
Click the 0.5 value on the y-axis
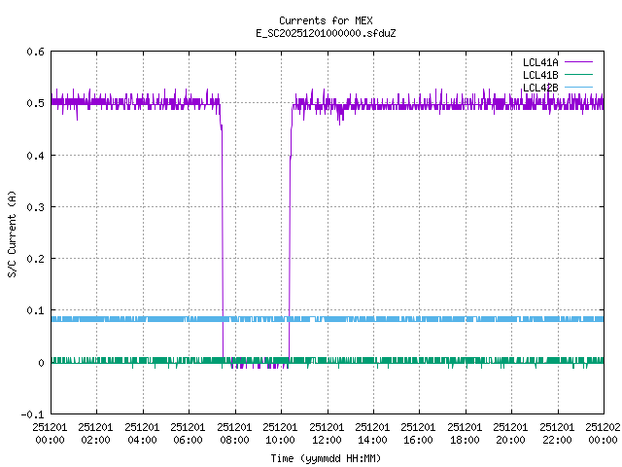click(x=35, y=104)
